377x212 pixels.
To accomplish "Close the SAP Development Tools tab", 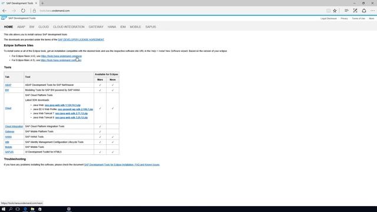I will (x=36, y=3).
